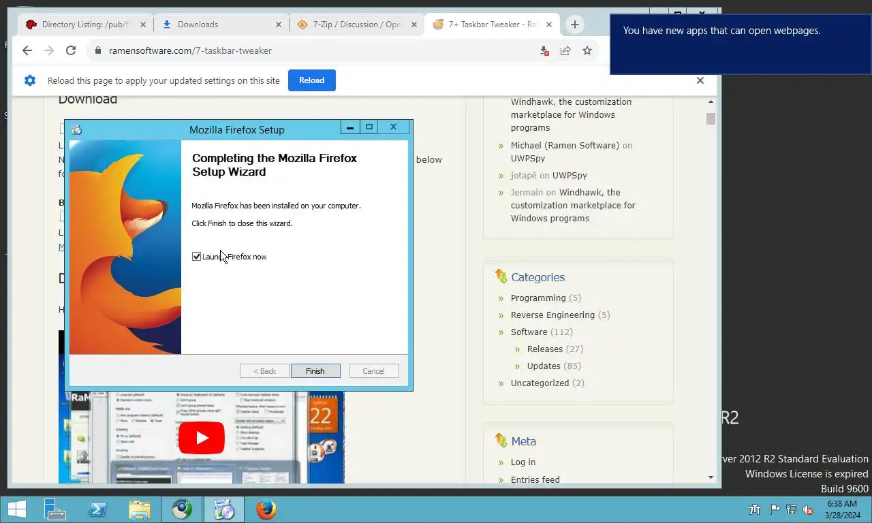Click the blue Reload button
The image size is (872, 523).
(x=311, y=80)
